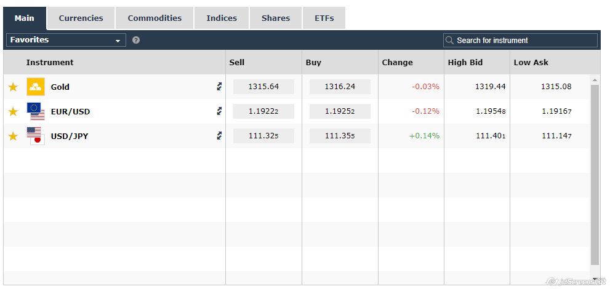Click USD/JPY Sell price button
Viewport: 610px width, 289px height.
click(x=263, y=136)
